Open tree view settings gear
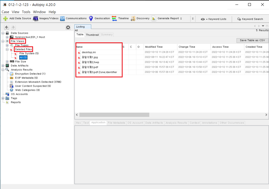This screenshot has width=269, height=189. (68, 27)
